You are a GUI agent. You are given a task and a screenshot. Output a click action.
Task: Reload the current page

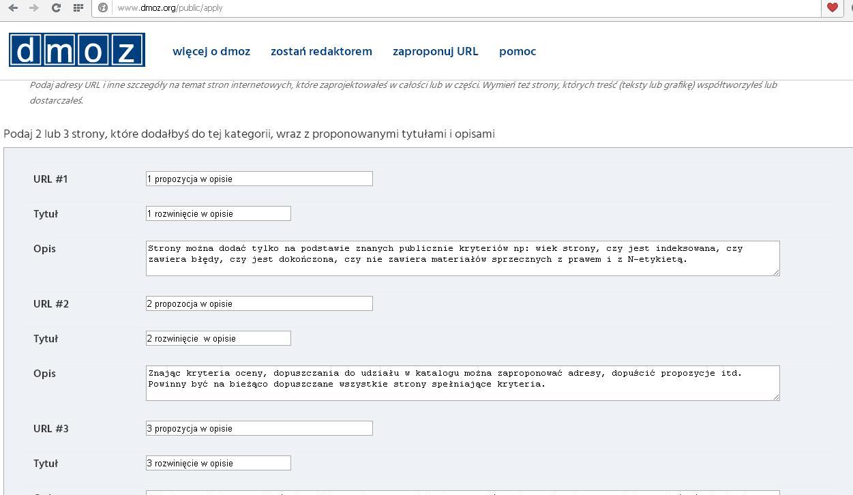click(x=56, y=8)
